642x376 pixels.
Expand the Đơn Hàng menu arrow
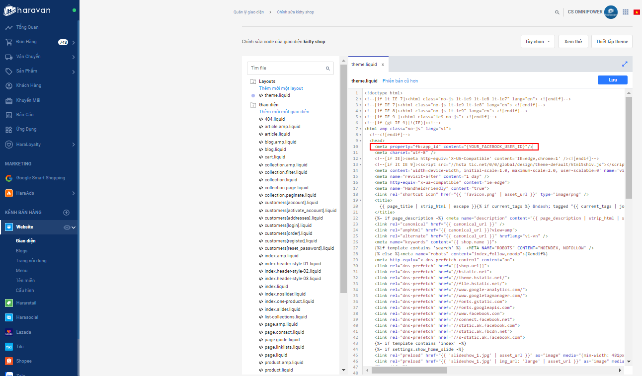(x=74, y=42)
